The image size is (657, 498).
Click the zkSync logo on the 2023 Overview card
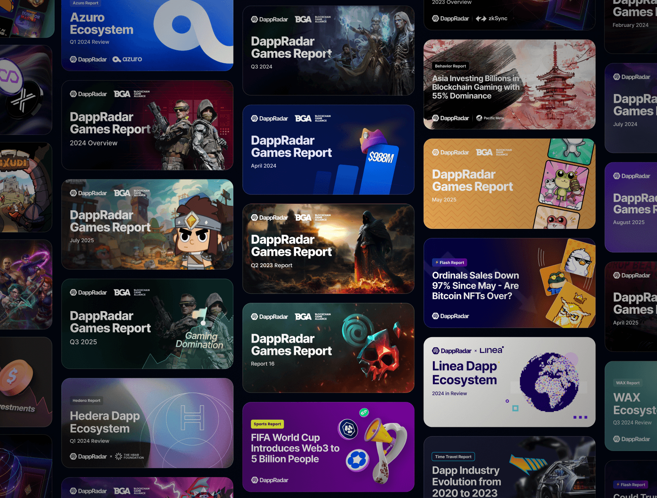pyautogui.click(x=491, y=19)
